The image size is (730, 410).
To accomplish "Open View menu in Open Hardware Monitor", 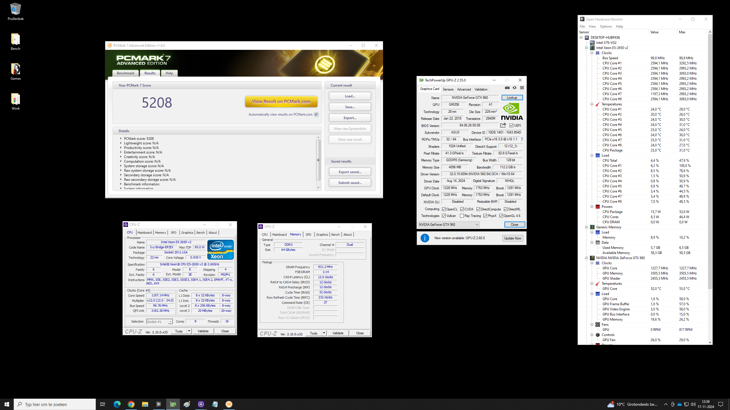I will pos(592,26).
